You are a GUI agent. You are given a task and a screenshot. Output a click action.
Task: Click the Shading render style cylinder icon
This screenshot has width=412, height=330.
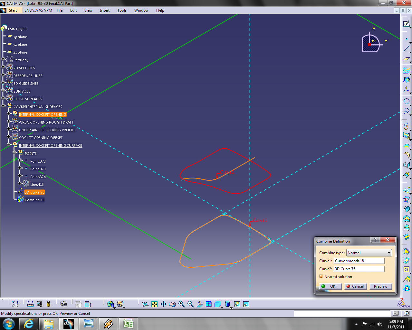pos(227,304)
